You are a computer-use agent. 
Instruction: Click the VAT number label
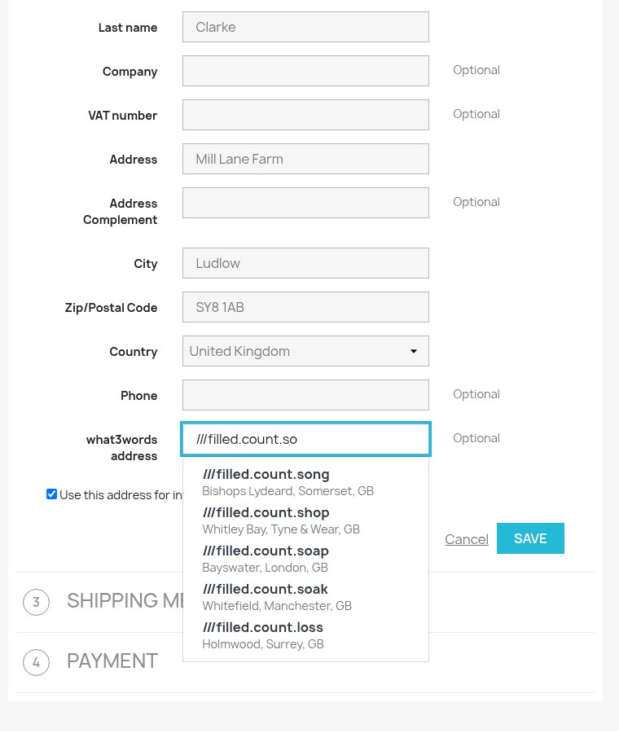(122, 116)
